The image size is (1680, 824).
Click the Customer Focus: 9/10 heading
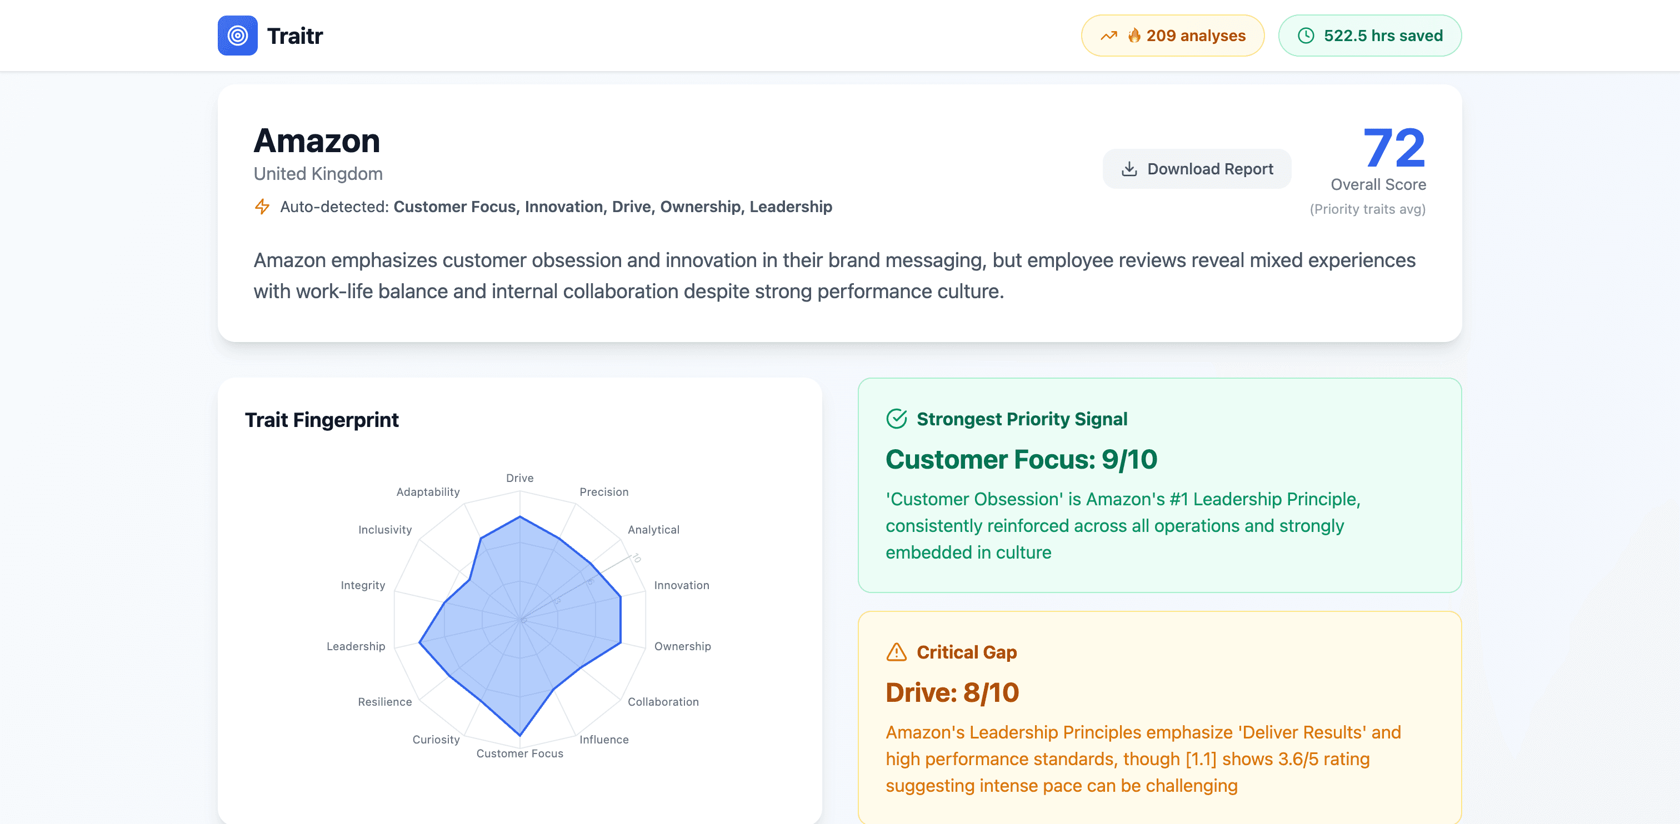(1021, 460)
